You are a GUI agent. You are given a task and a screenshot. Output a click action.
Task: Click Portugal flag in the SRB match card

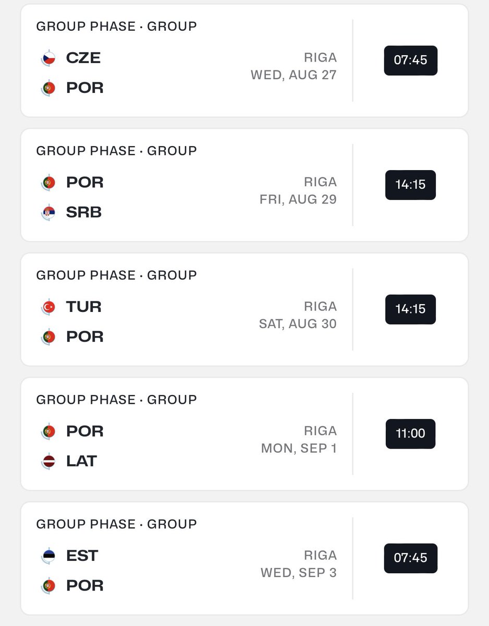point(48,183)
